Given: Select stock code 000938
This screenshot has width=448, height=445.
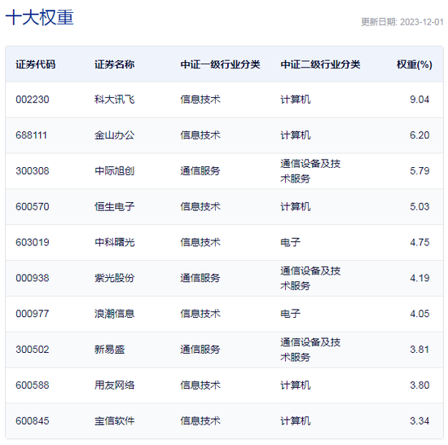Looking at the screenshot, I should [x=33, y=278].
